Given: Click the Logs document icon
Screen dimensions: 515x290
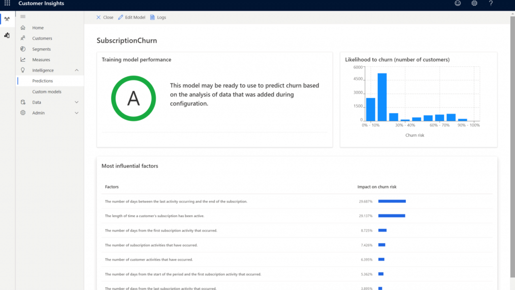Looking at the screenshot, I should [x=152, y=17].
